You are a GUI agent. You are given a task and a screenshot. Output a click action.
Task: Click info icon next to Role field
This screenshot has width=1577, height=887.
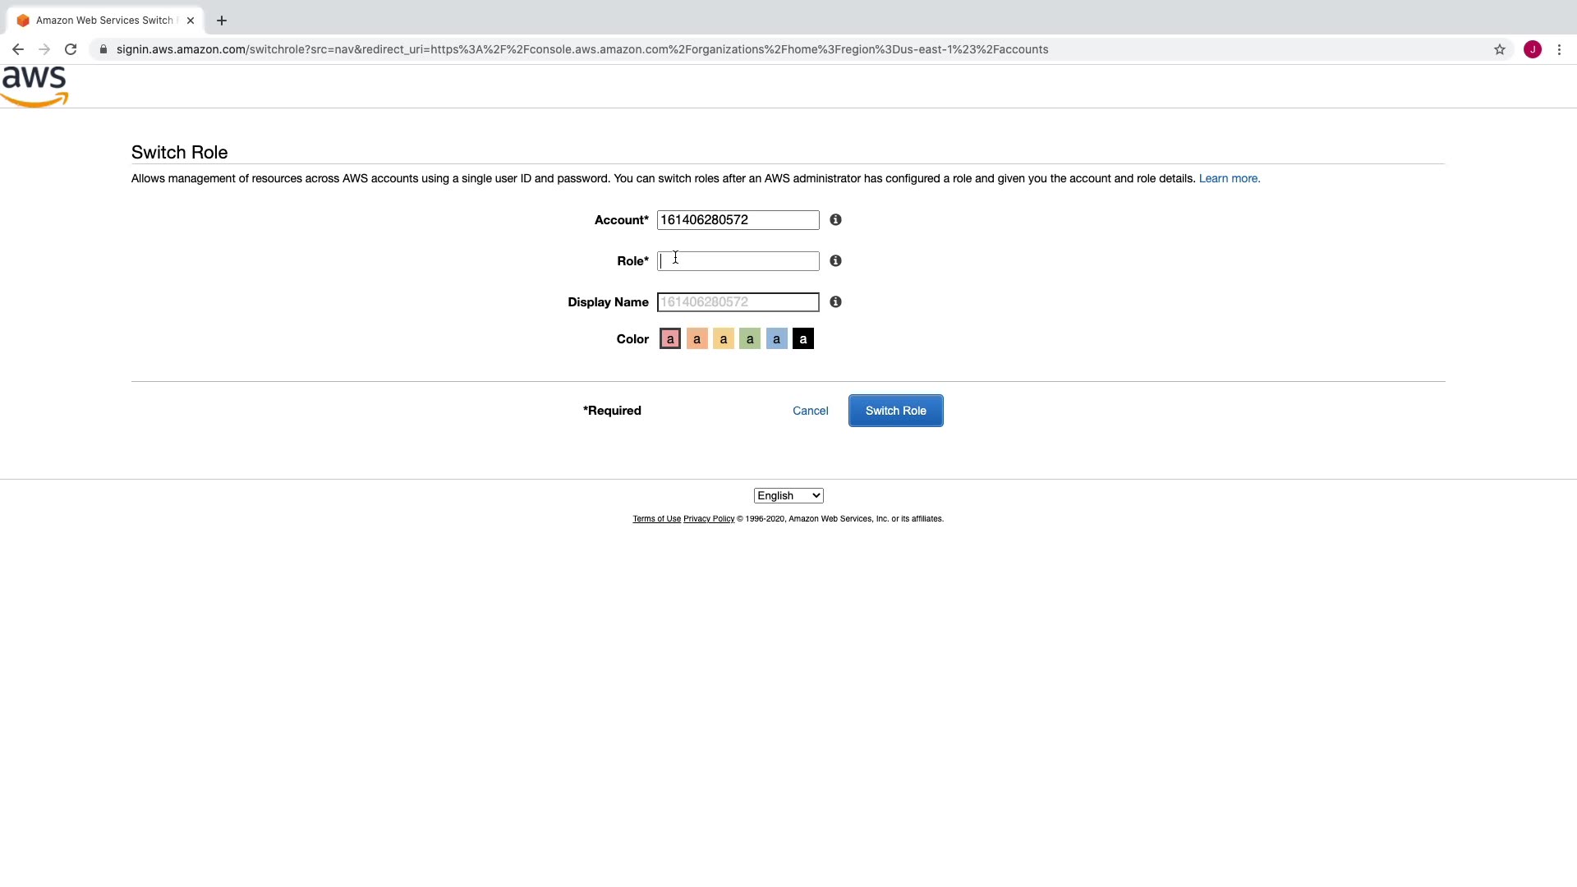coord(835,261)
